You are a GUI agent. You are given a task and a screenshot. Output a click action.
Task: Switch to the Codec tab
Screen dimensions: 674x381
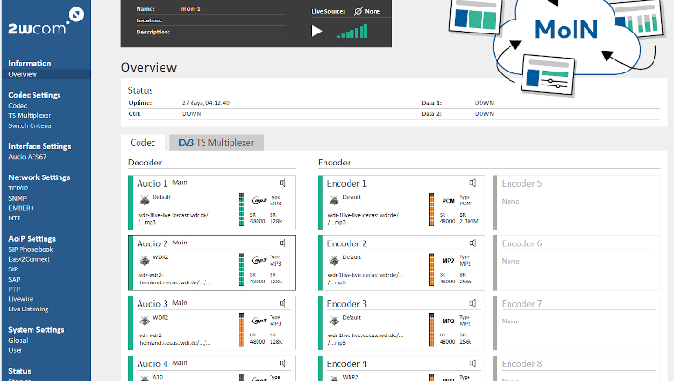[143, 142]
